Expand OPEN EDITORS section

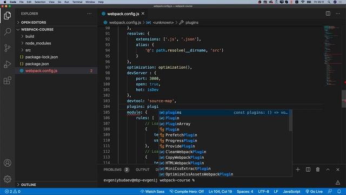coord(34,23)
